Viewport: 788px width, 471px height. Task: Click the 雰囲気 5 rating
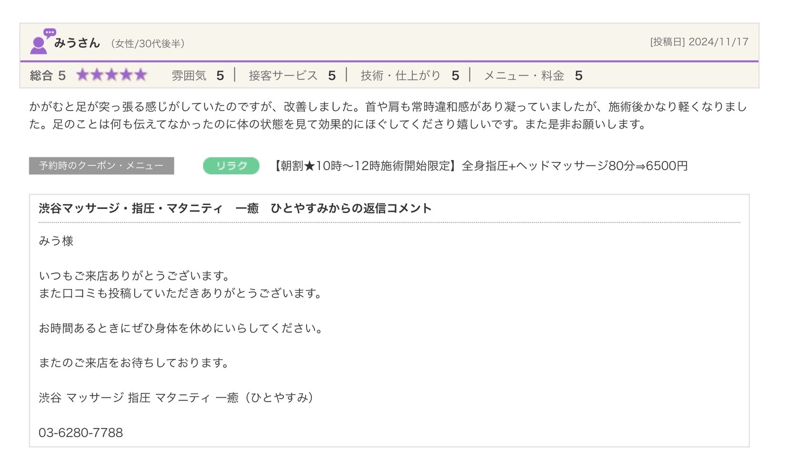tap(198, 75)
